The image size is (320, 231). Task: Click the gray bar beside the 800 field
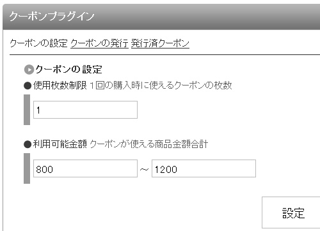pos(27,168)
